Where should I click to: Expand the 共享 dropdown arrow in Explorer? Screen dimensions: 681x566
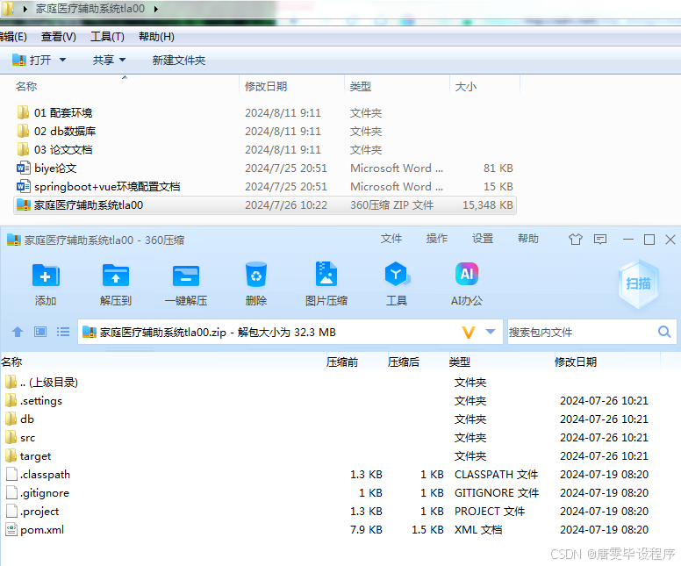pyautogui.click(x=122, y=60)
